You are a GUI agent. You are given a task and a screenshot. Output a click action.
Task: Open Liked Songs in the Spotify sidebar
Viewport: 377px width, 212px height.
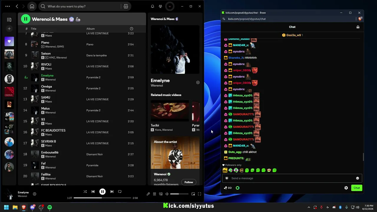(9, 42)
